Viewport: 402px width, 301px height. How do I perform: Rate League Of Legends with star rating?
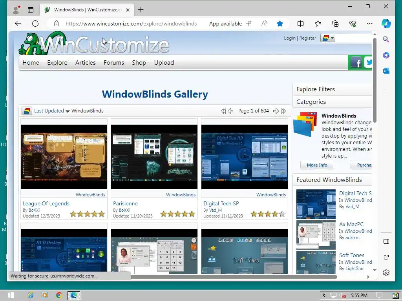[88, 214]
